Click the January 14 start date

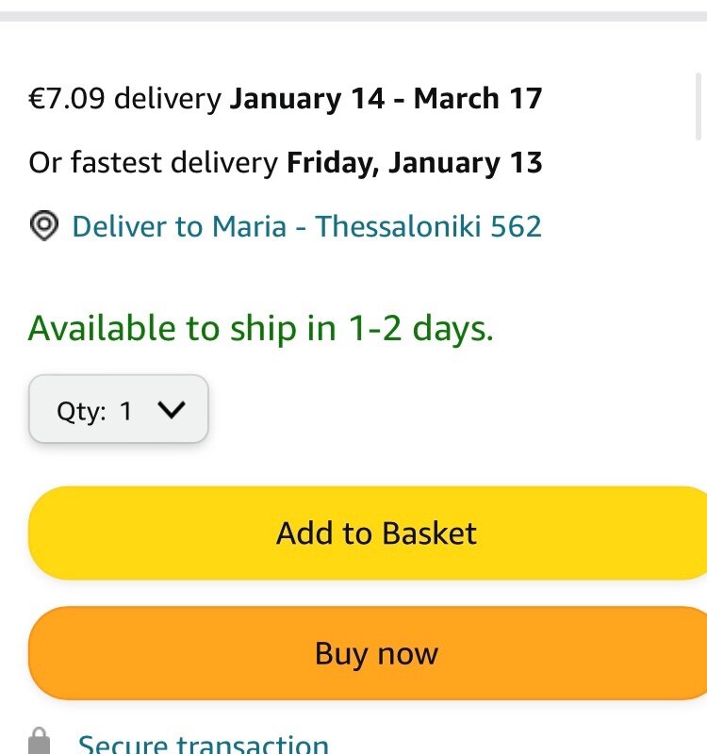pos(307,99)
